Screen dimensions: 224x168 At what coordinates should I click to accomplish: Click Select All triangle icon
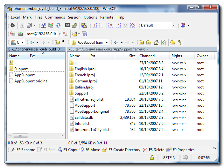111,25
